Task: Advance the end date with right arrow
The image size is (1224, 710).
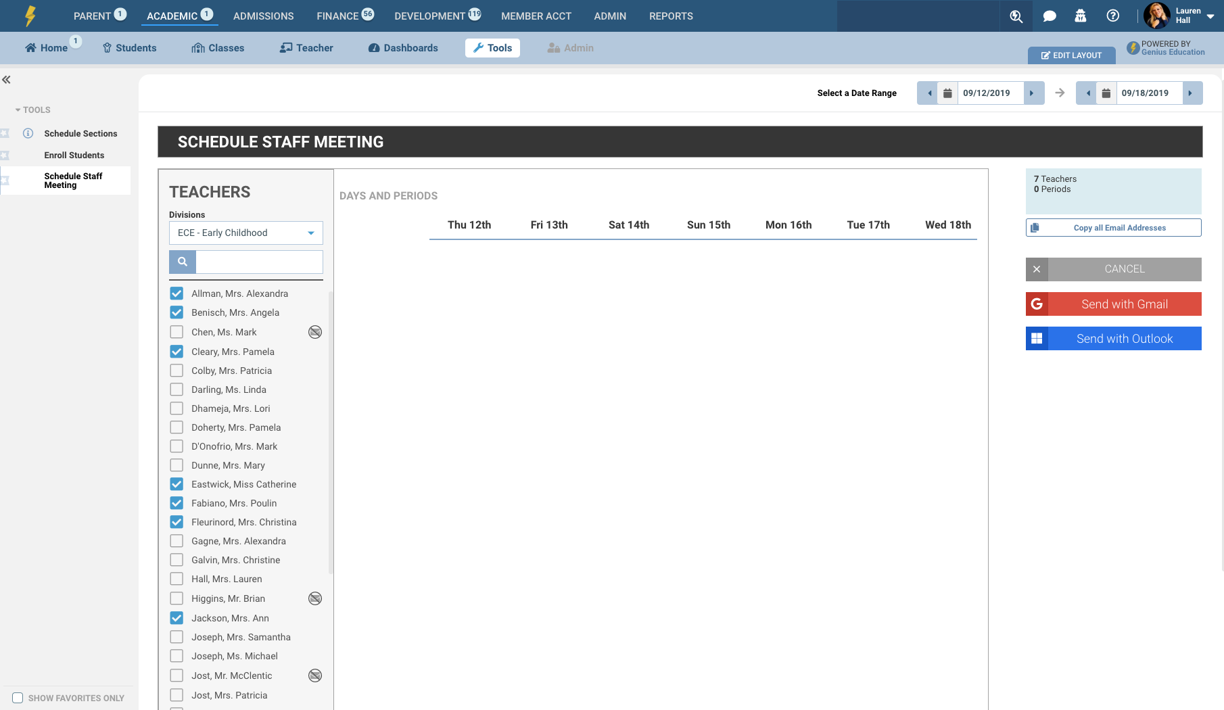Action: (1190, 93)
